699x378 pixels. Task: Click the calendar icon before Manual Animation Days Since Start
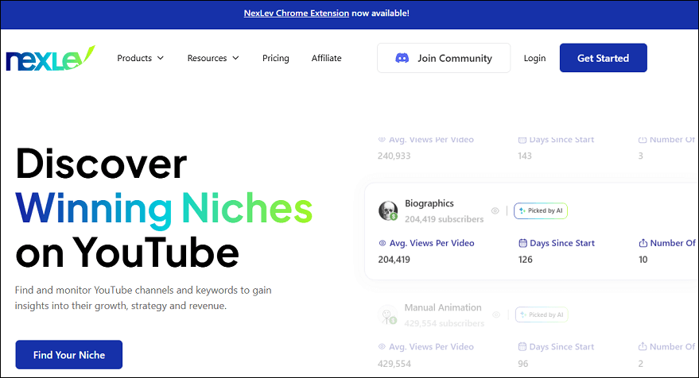tap(522, 347)
